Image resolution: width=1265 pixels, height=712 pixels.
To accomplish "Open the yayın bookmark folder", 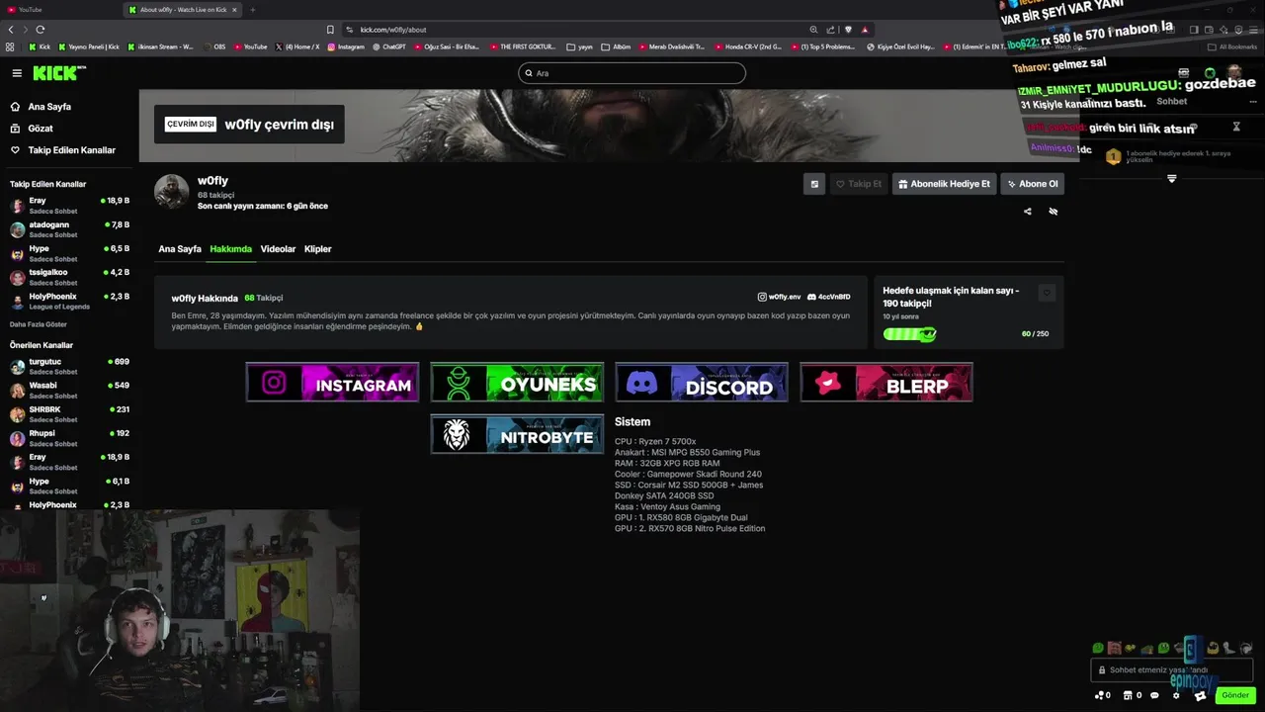I will (x=580, y=46).
